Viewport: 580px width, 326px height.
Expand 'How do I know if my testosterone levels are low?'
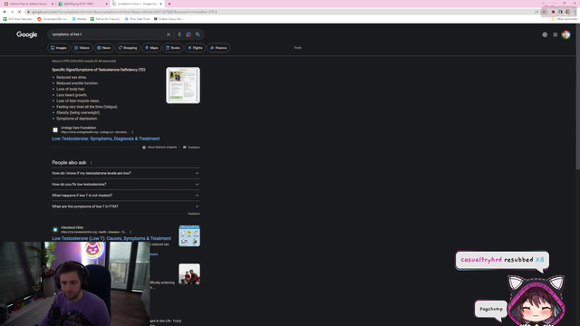tap(126, 173)
